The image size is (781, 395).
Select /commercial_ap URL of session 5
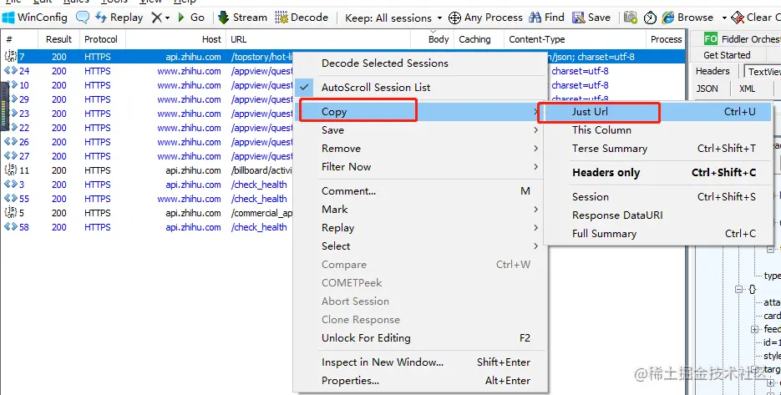(261, 213)
